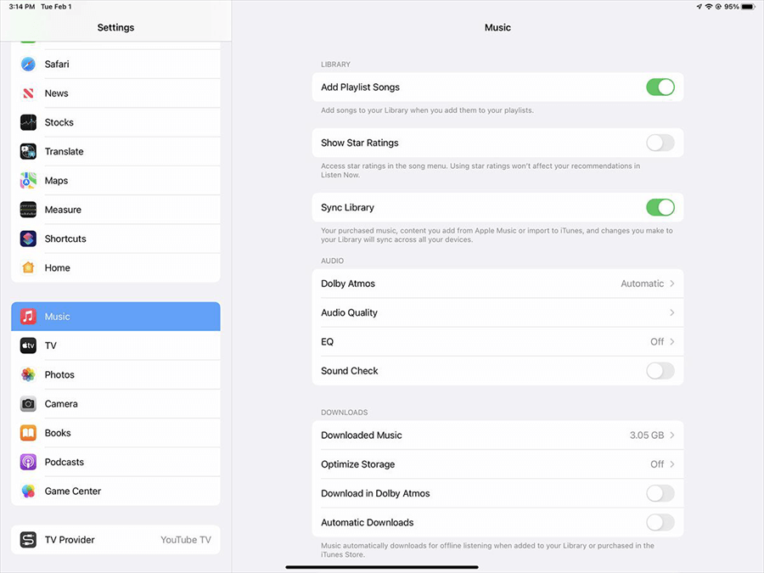Open the Photos flower icon
The width and height of the screenshot is (764, 573).
(x=29, y=375)
